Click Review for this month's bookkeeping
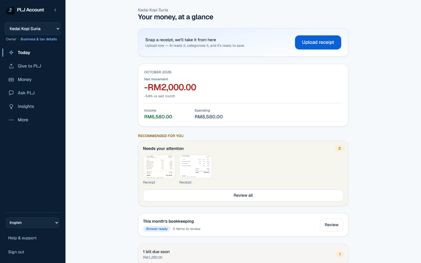 [x=332, y=225]
